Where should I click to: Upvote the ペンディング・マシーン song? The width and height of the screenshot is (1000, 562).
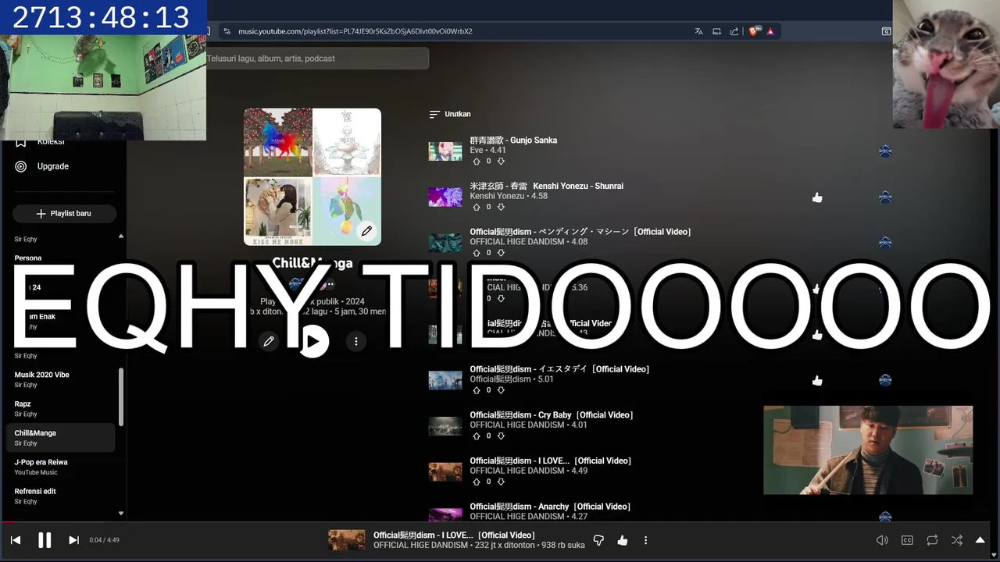477,253
